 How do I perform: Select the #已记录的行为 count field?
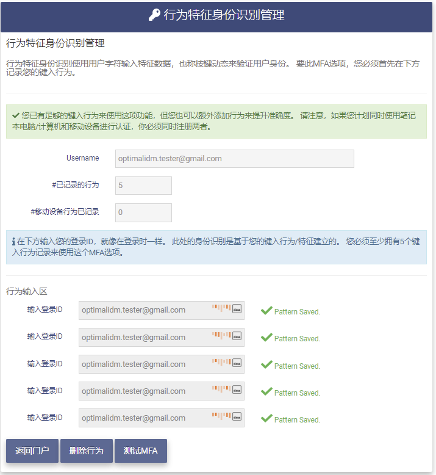(143, 186)
